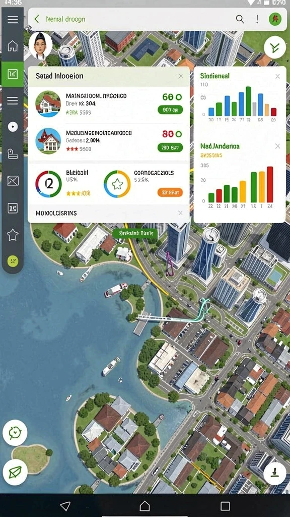This screenshot has width=290, height=517.
Task: Click the Bleidail label
Action: tap(77, 173)
